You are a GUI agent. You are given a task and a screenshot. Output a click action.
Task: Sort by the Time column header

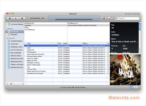coord(58,43)
